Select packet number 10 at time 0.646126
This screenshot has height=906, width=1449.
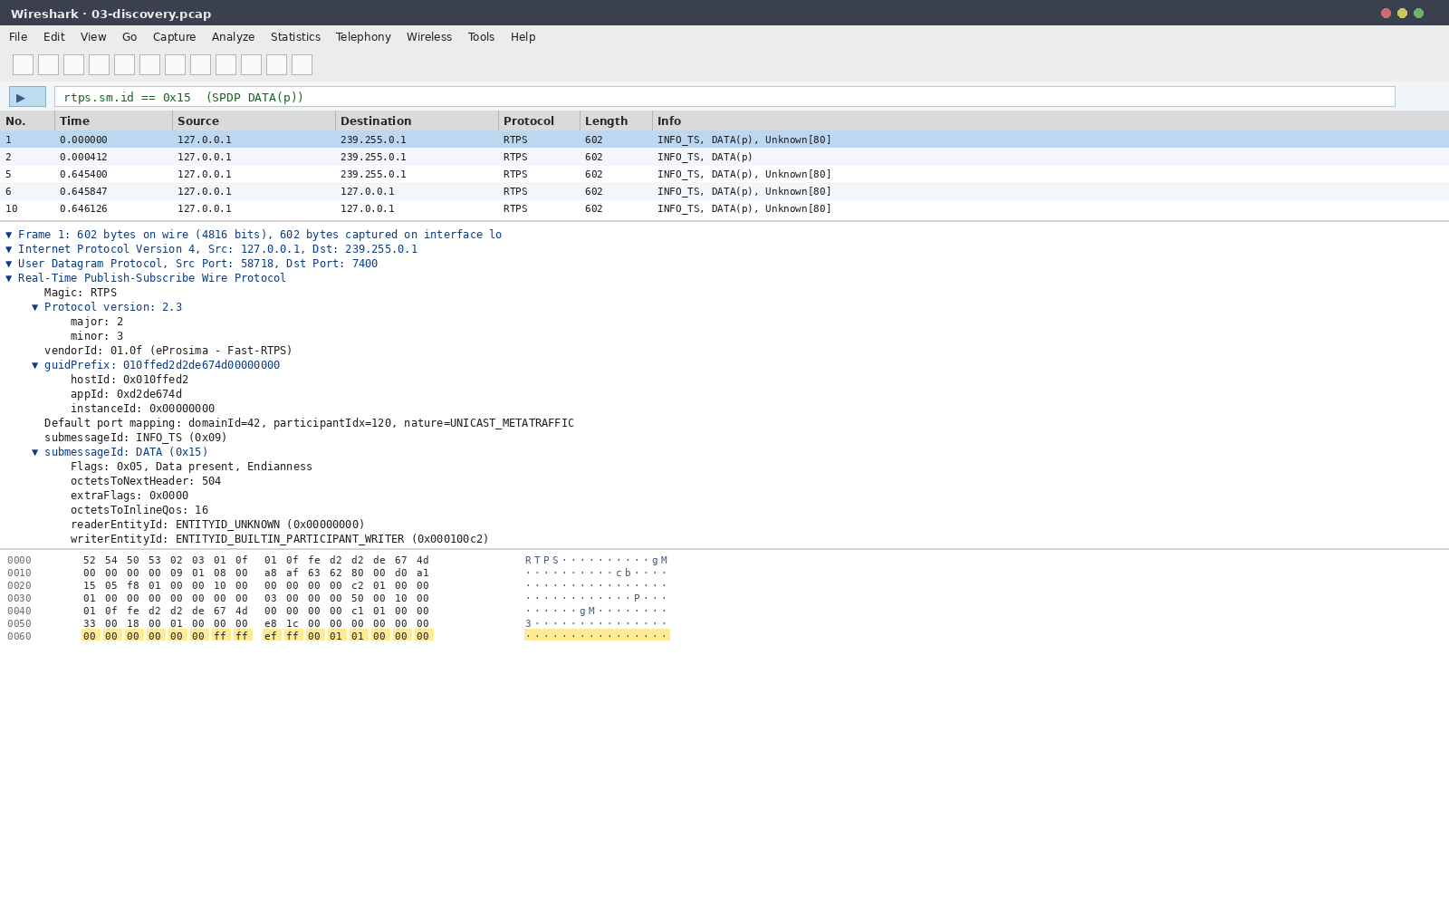tap(724, 208)
